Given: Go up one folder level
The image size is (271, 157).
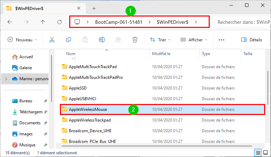Looking at the screenshot, I should [43, 22].
